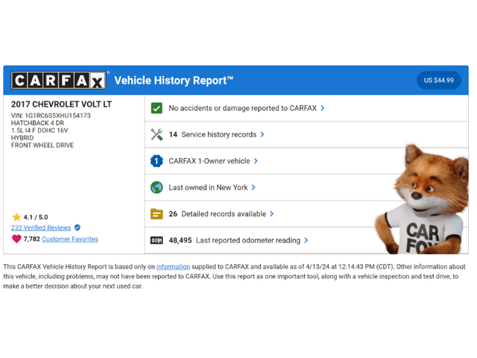Click the pink heart favorites icon
The height and width of the screenshot is (358, 477).
click(16, 239)
